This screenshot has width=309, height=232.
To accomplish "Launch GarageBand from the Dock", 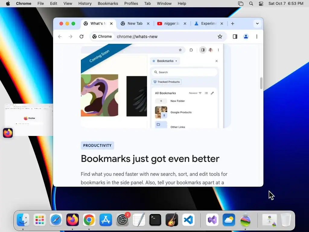I will [x=172, y=220].
